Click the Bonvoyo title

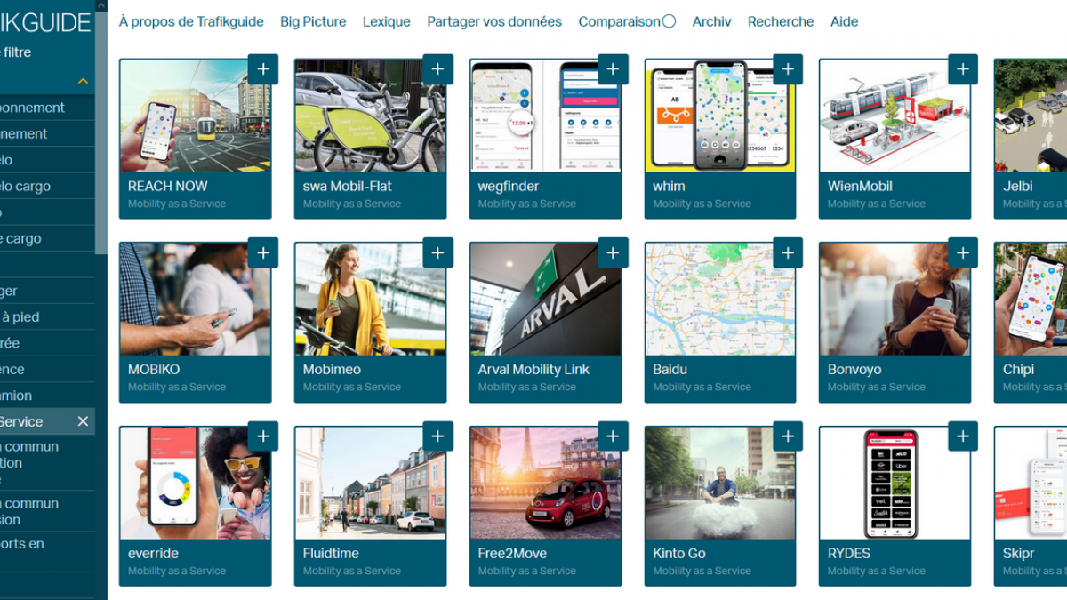pyautogui.click(x=854, y=369)
